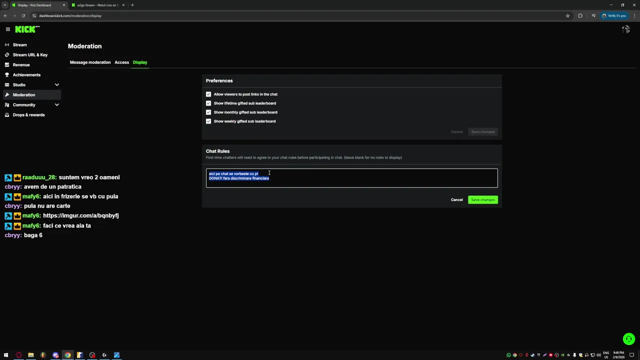Open the Windows notification center
Screen dimensions: 640x360
click(631, 355)
